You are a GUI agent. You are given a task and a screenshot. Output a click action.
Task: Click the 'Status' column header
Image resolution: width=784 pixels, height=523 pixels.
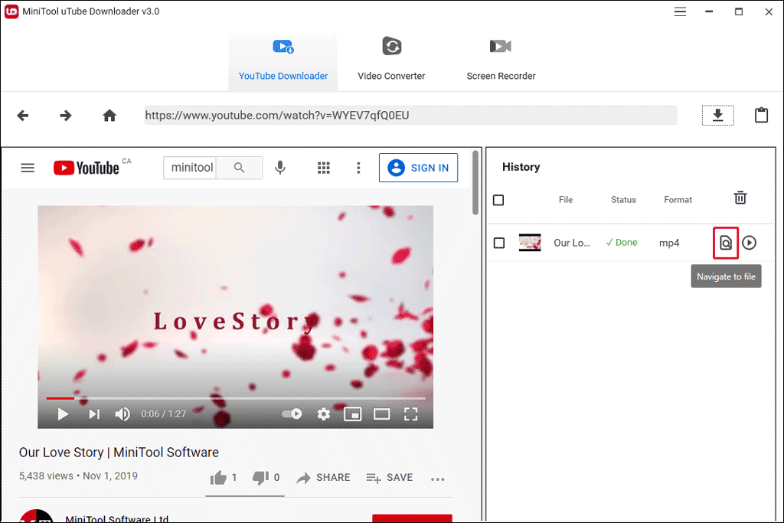(623, 200)
